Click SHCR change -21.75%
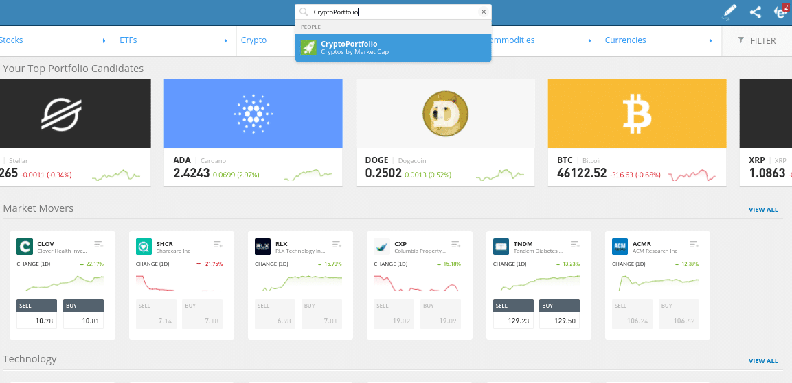Image resolution: width=792 pixels, height=383 pixels. coord(209,264)
